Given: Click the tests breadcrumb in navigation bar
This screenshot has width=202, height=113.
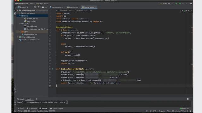Looking at the screenshot, I should click(x=32, y=3).
